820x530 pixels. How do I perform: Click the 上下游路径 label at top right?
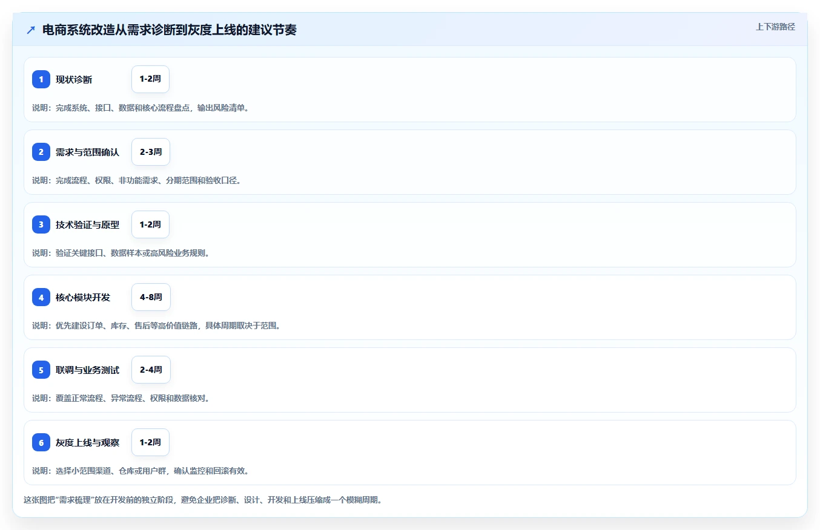click(x=775, y=27)
